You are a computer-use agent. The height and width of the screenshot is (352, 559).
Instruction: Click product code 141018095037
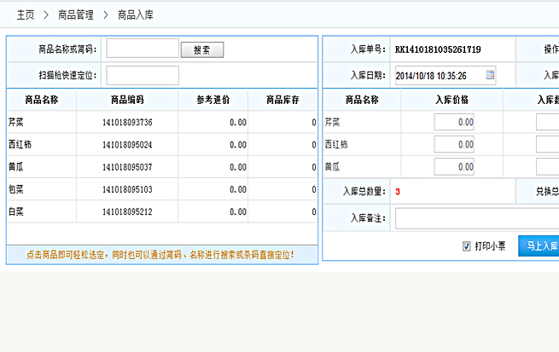pyautogui.click(x=127, y=167)
